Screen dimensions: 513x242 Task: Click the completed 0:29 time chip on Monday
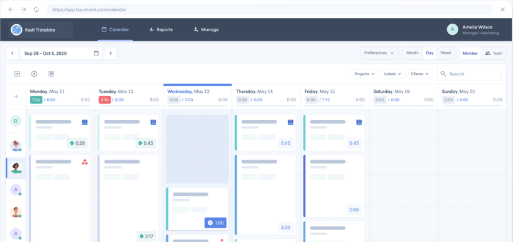[x=77, y=143]
